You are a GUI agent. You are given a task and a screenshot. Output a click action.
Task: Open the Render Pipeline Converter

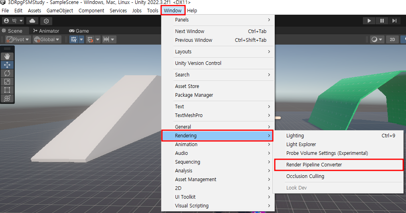pyautogui.click(x=339, y=165)
